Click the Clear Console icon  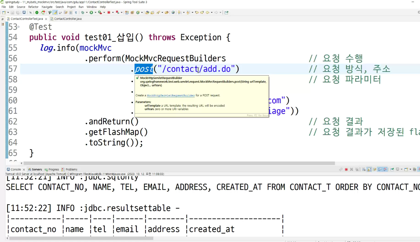(x=364, y=169)
